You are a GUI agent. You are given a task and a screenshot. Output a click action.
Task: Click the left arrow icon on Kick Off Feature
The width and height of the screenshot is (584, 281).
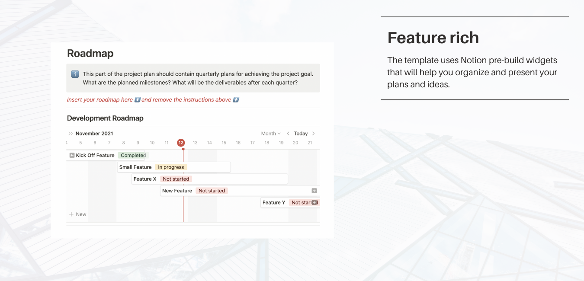tap(72, 155)
